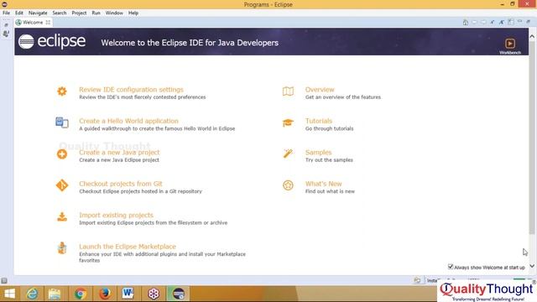Click the second icon in left trim bar
537x302 pixels.
click(x=6, y=34)
